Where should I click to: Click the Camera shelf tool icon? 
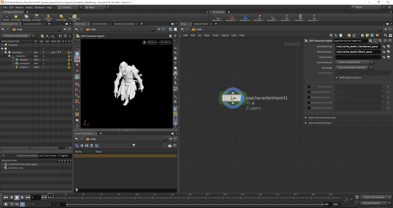[x=6, y=17]
